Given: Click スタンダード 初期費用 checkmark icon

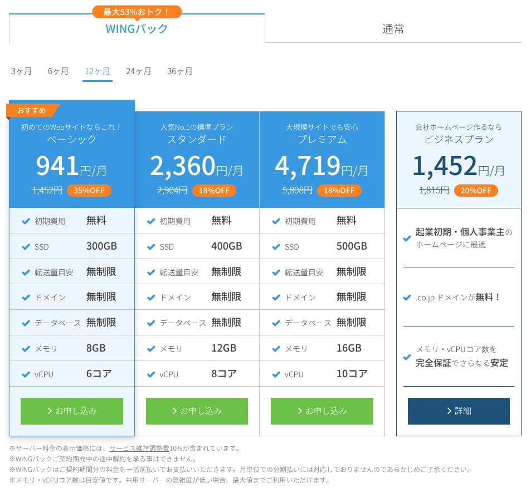Looking at the screenshot, I should [x=151, y=221].
